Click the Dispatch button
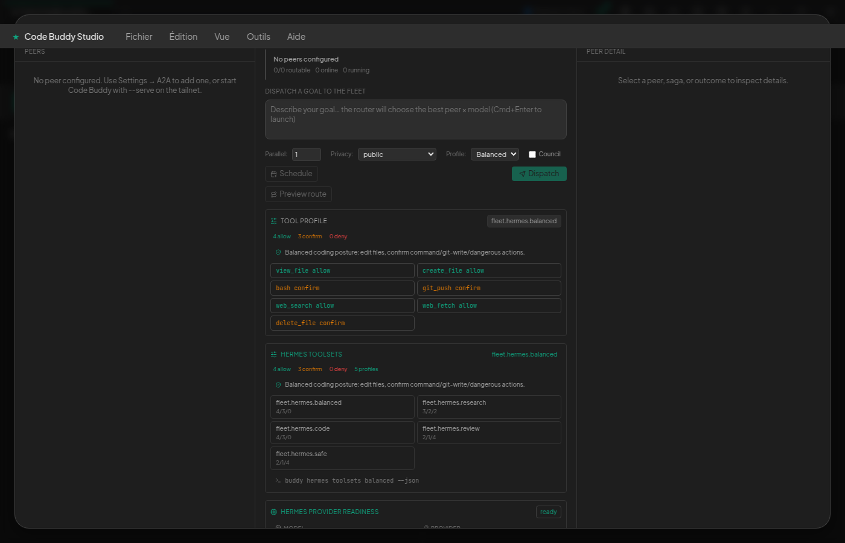 point(539,174)
